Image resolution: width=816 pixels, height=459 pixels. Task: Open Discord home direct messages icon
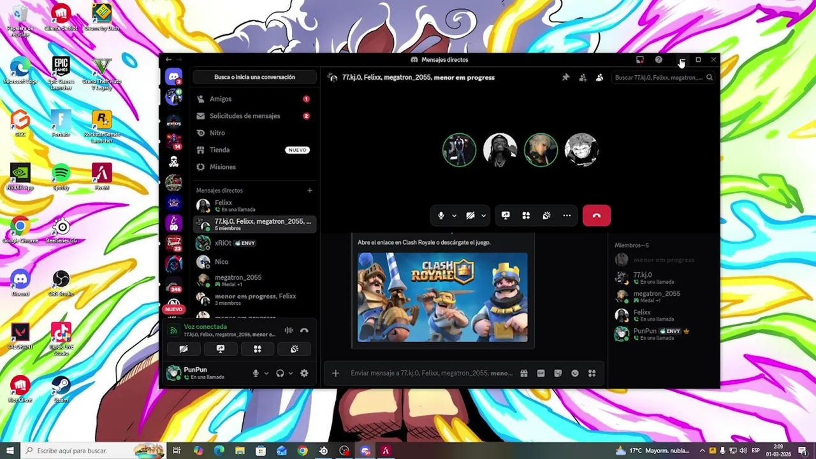click(173, 77)
